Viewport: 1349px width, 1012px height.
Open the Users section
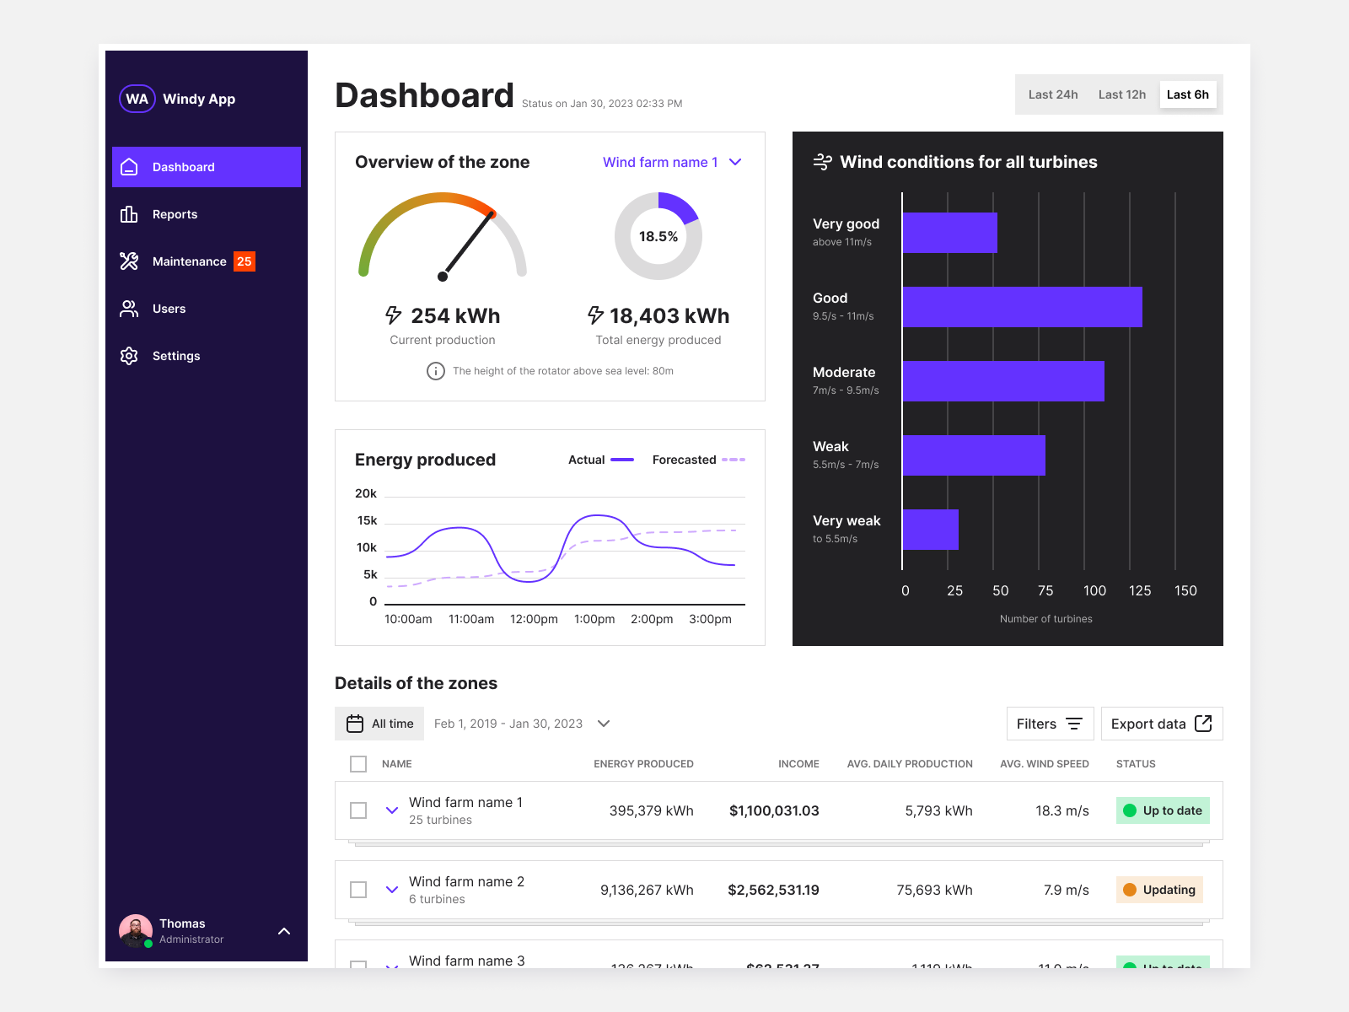pyautogui.click(x=169, y=308)
